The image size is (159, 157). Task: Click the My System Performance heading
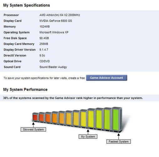click(x=25, y=89)
